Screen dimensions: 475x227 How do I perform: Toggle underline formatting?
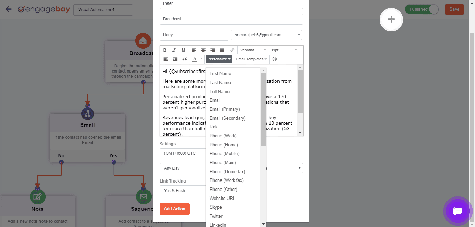point(183,50)
